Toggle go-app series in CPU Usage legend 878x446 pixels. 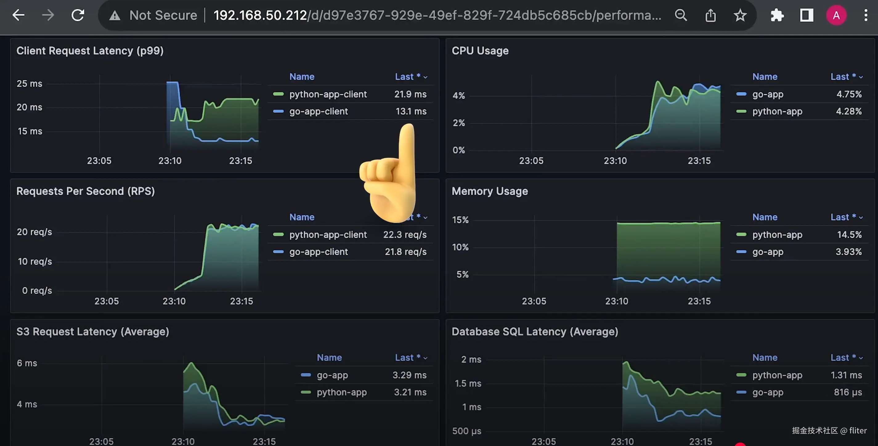[x=768, y=94]
